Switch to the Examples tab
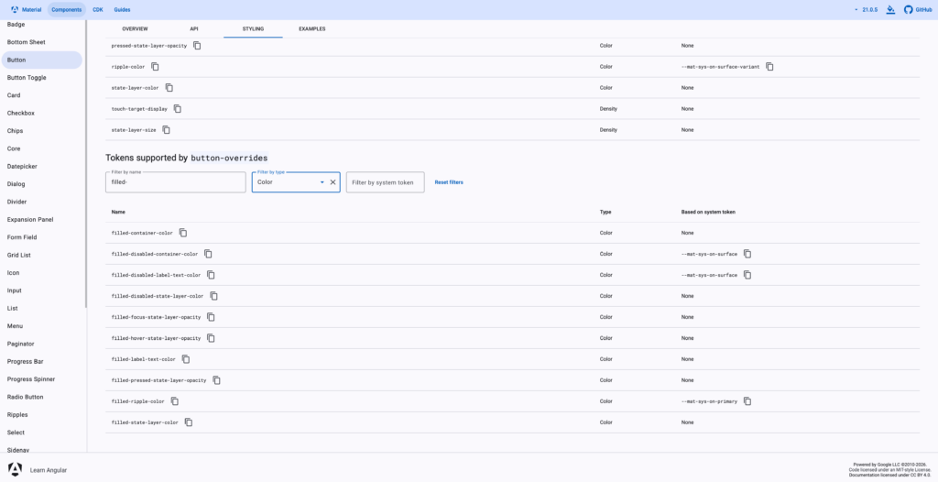 pos(311,29)
